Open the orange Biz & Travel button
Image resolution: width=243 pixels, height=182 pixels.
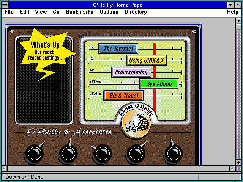click(123, 96)
